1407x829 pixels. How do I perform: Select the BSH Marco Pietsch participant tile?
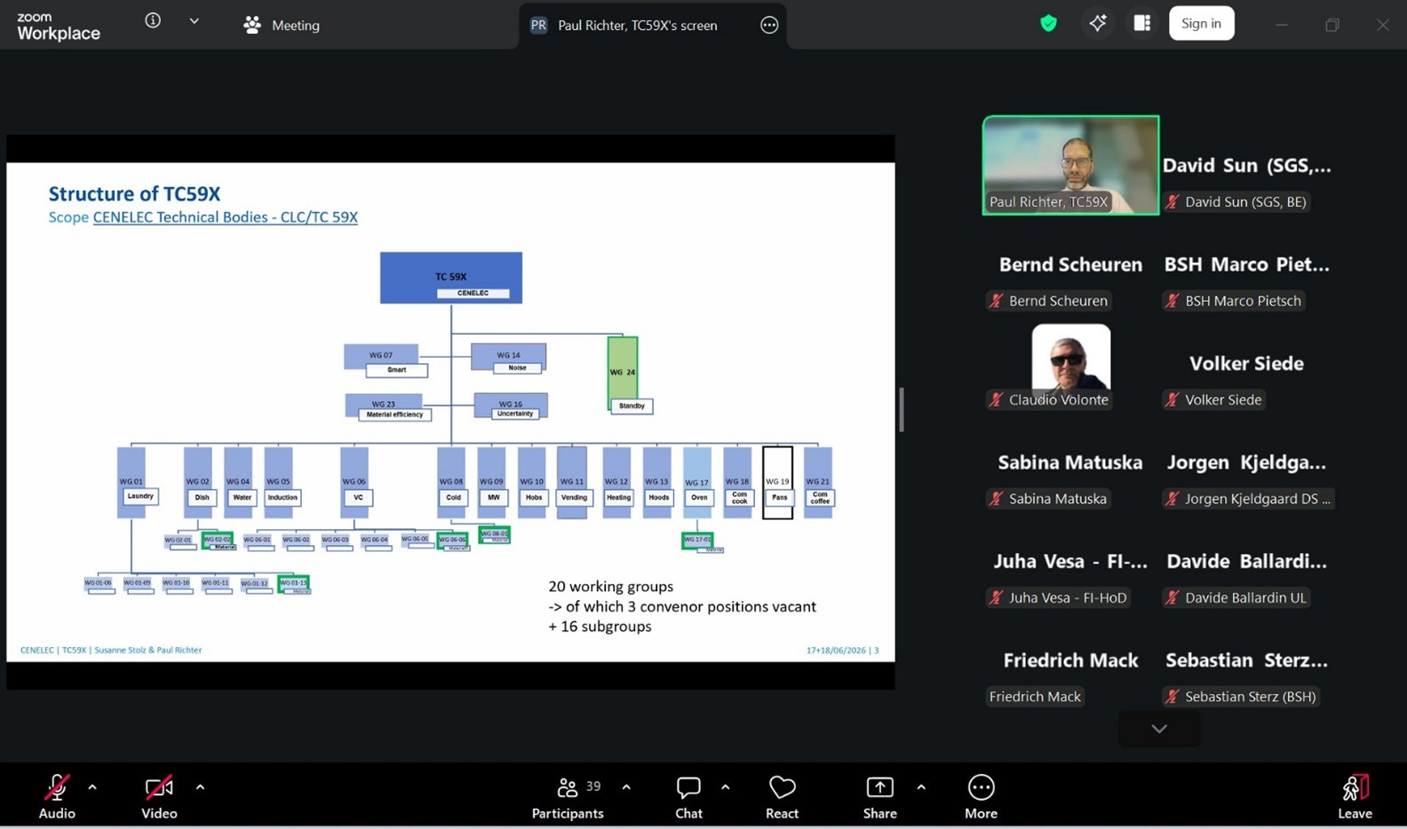[1246, 264]
